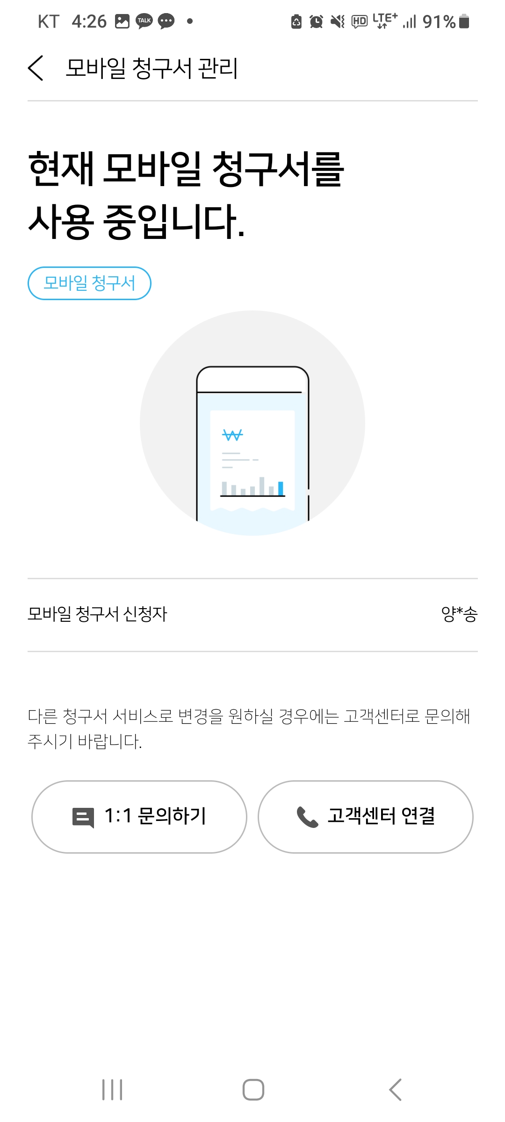Tap the chat message icon in 1:1 문의하기

(83, 817)
